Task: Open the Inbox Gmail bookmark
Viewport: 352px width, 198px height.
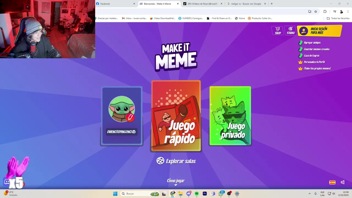Action: click(x=134, y=18)
